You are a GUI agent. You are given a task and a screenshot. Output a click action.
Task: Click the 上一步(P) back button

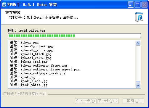pyautogui.click(x=86, y=101)
